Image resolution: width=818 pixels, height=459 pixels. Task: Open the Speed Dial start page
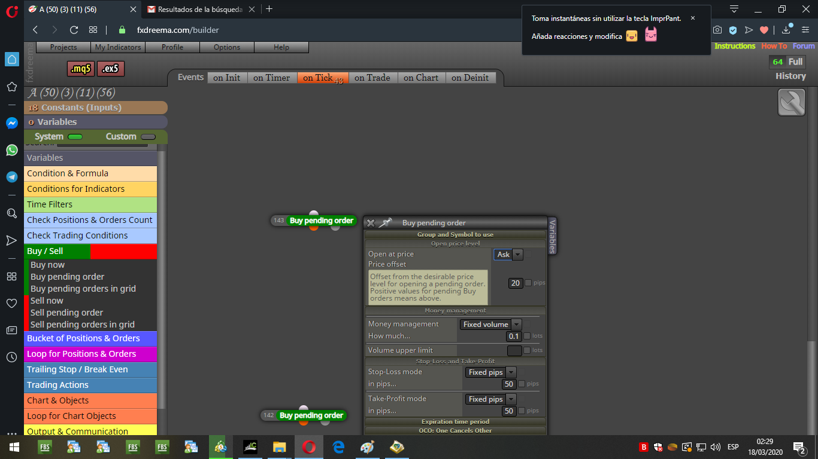tap(93, 30)
